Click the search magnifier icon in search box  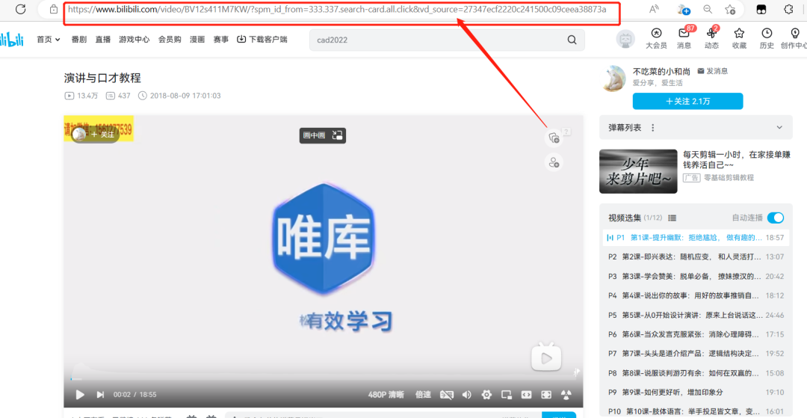pos(572,40)
